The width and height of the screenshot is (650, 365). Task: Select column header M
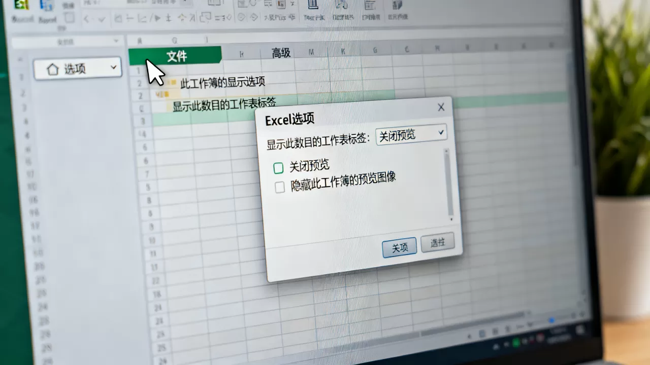311,51
